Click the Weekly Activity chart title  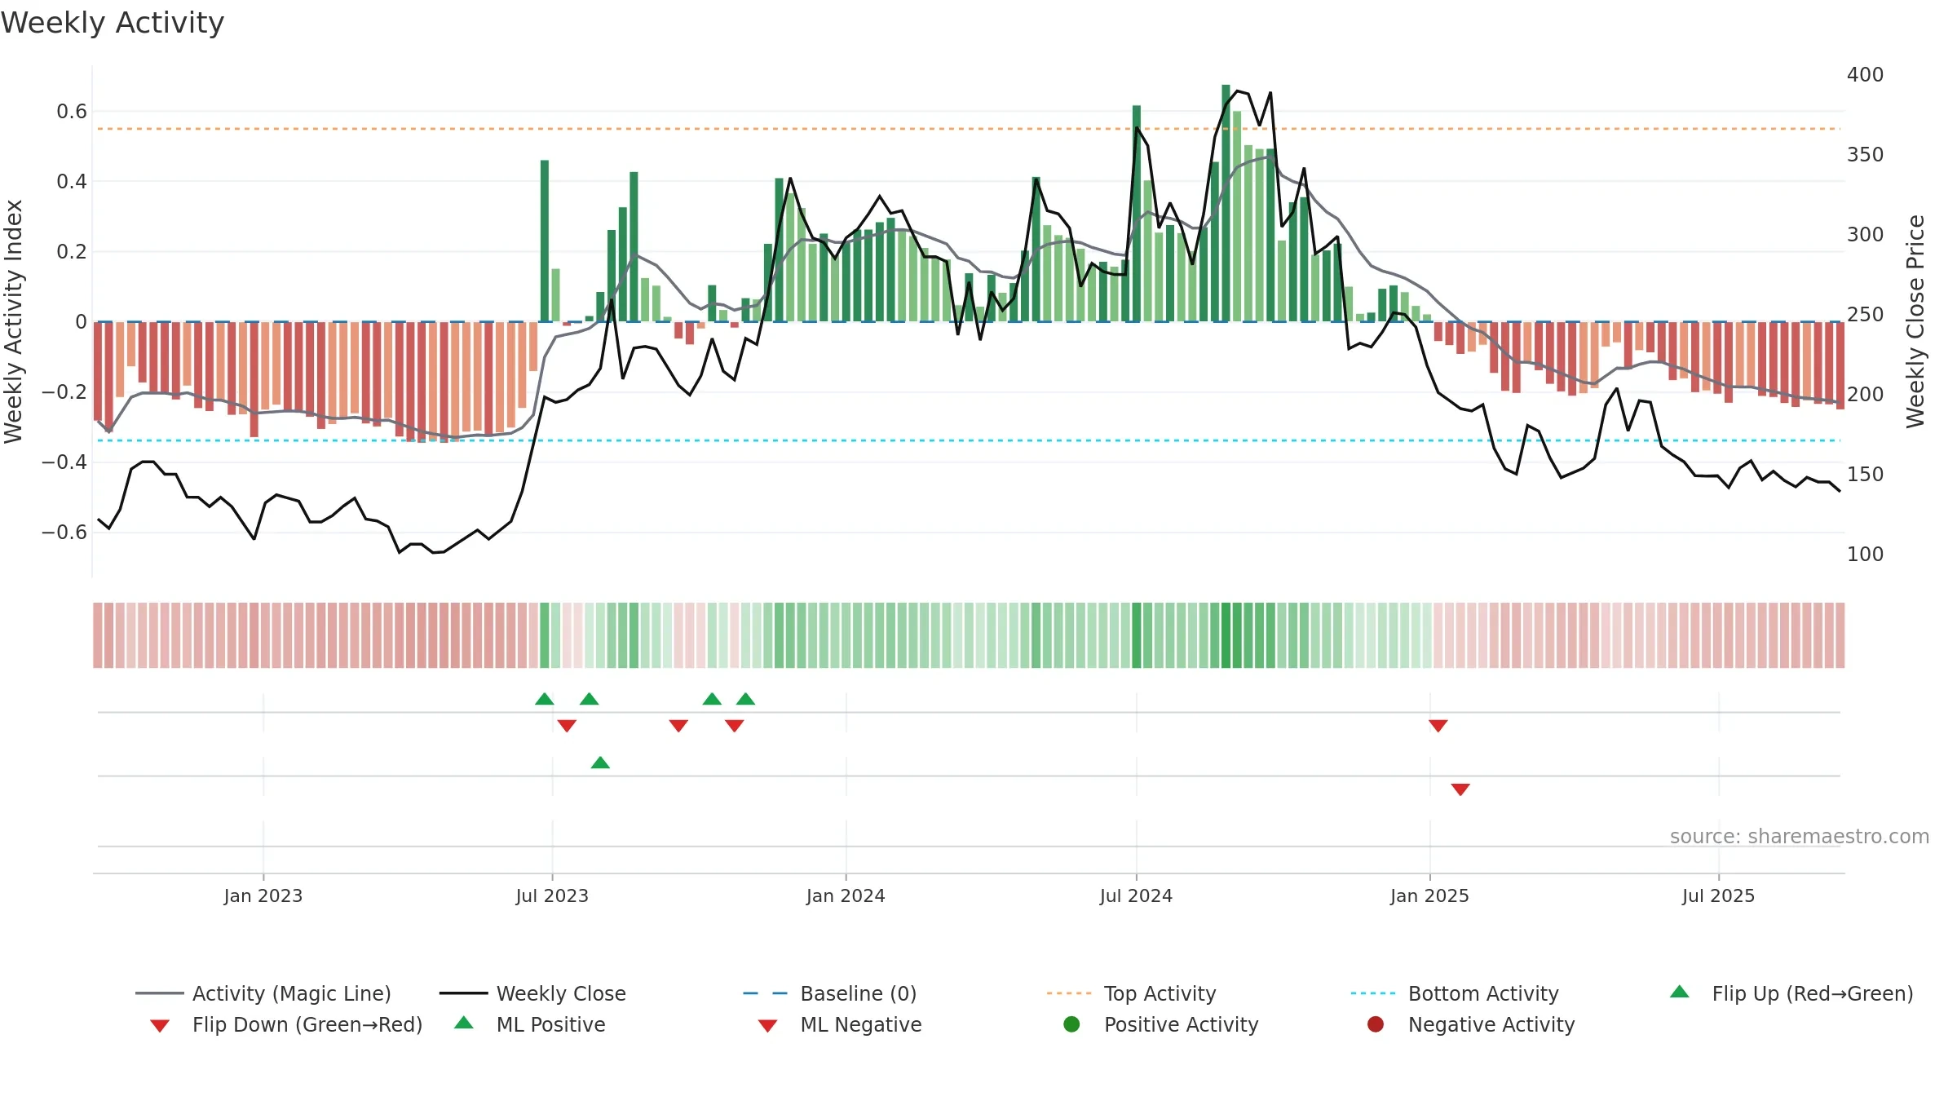point(113,23)
